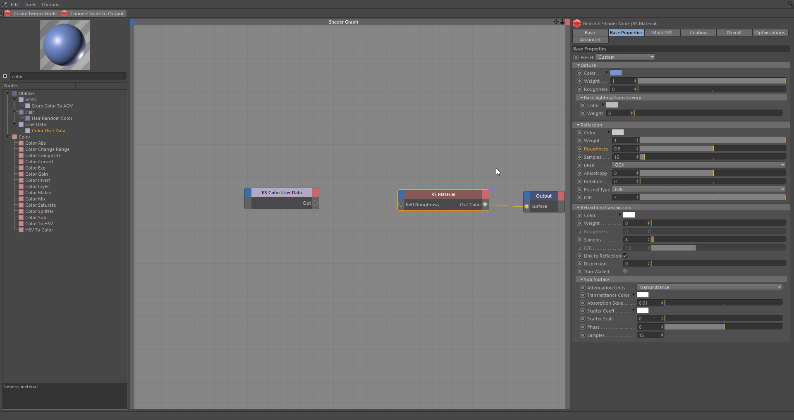The width and height of the screenshot is (794, 420).
Task: Click the Shader Graph zoom arrow icon
Action: [x=562, y=21]
